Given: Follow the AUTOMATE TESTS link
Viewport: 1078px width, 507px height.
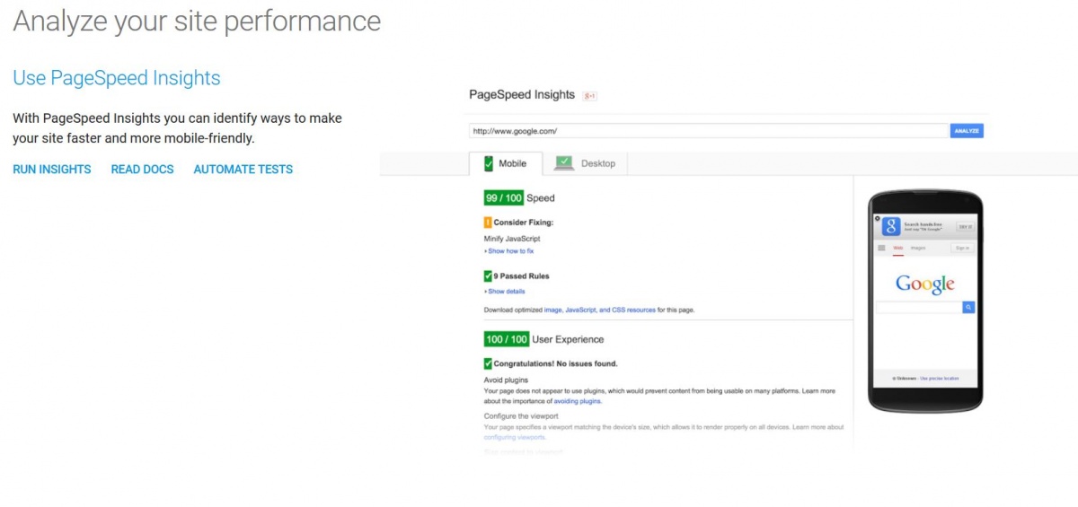Looking at the screenshot, I should pyautogui.click(x=243, y=169).
